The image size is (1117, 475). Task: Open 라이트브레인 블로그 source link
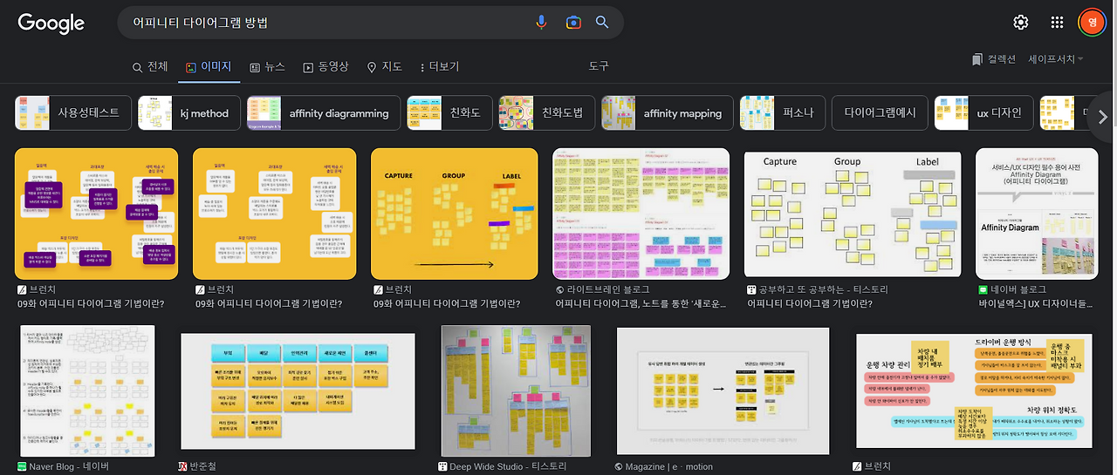pos(608,289)
